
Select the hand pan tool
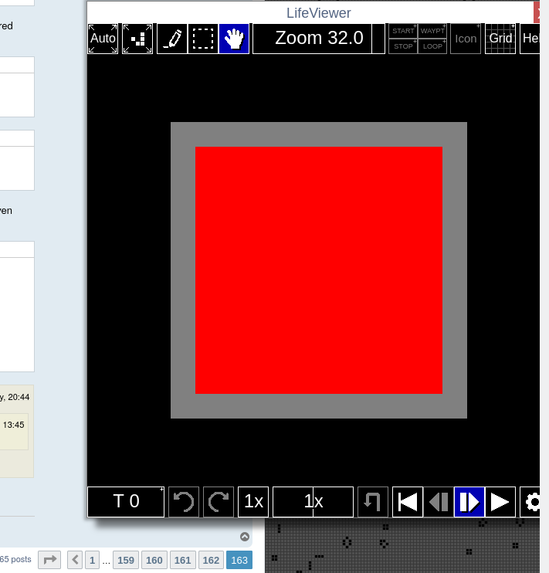pyautogui.click(x=234, y=39)
